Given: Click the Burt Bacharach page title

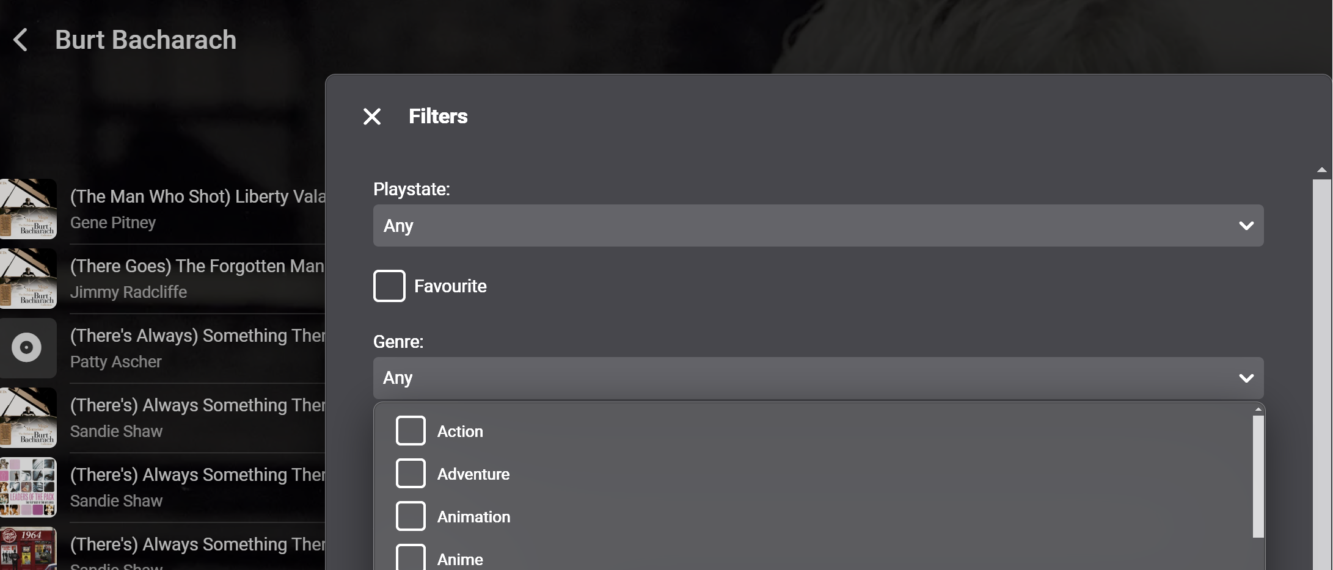Looking at the screenshot, I should click(x=145, y=40).
